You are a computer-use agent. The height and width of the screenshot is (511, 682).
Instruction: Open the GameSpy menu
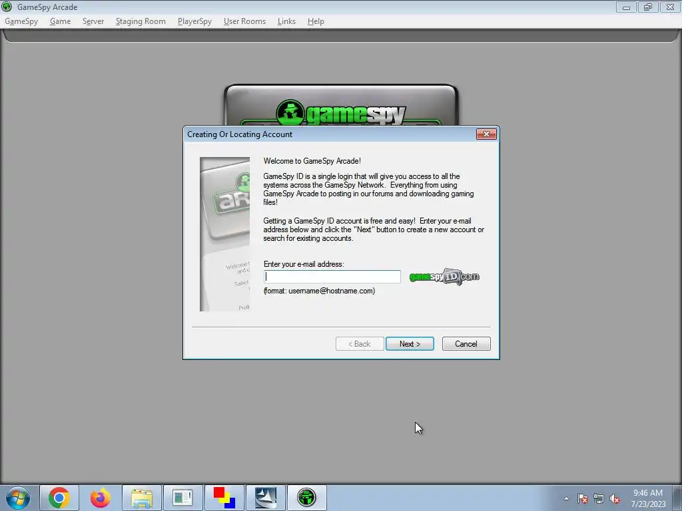[x=21, y=21]
